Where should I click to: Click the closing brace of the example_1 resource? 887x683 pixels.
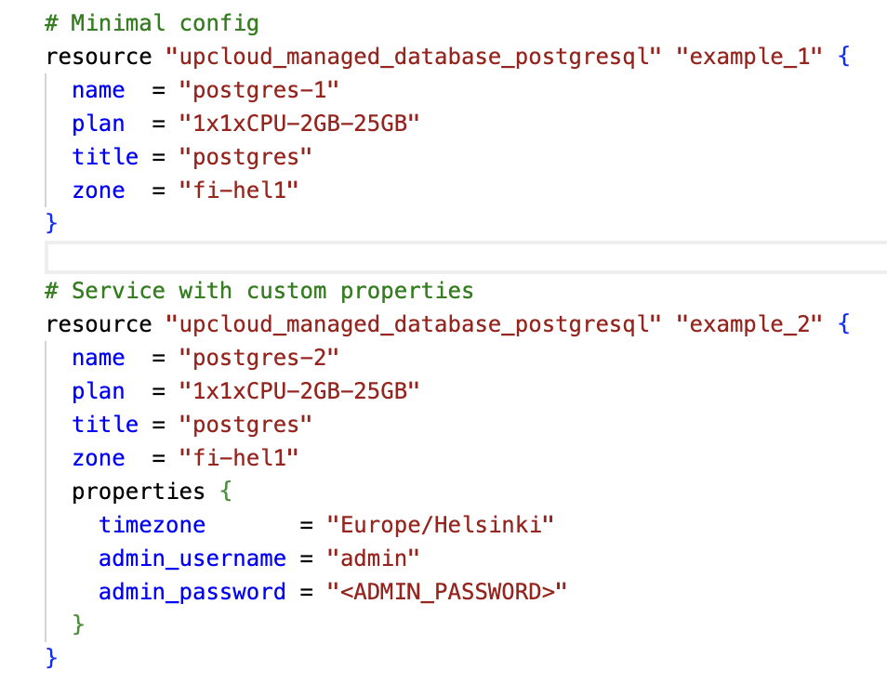tap(52, 223)
